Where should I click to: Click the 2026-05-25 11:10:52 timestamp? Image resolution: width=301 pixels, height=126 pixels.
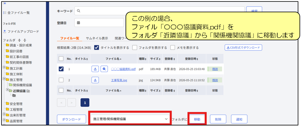(192, 80)
